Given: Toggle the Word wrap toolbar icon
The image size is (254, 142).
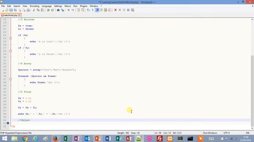Looking at the screenshot, I should click(88, 10).
